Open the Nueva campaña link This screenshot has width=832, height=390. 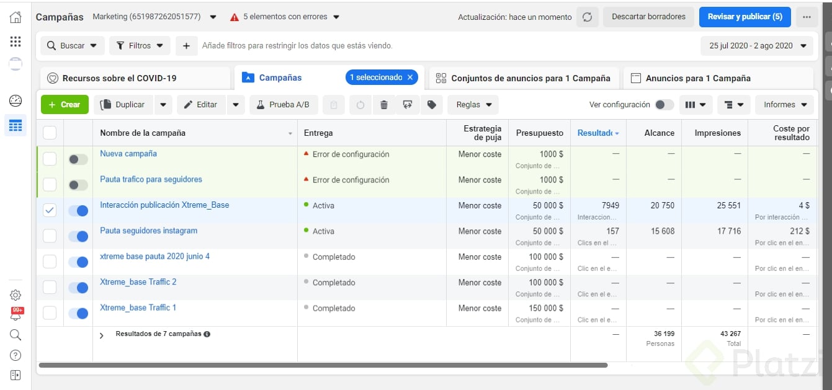click(128, 153)
